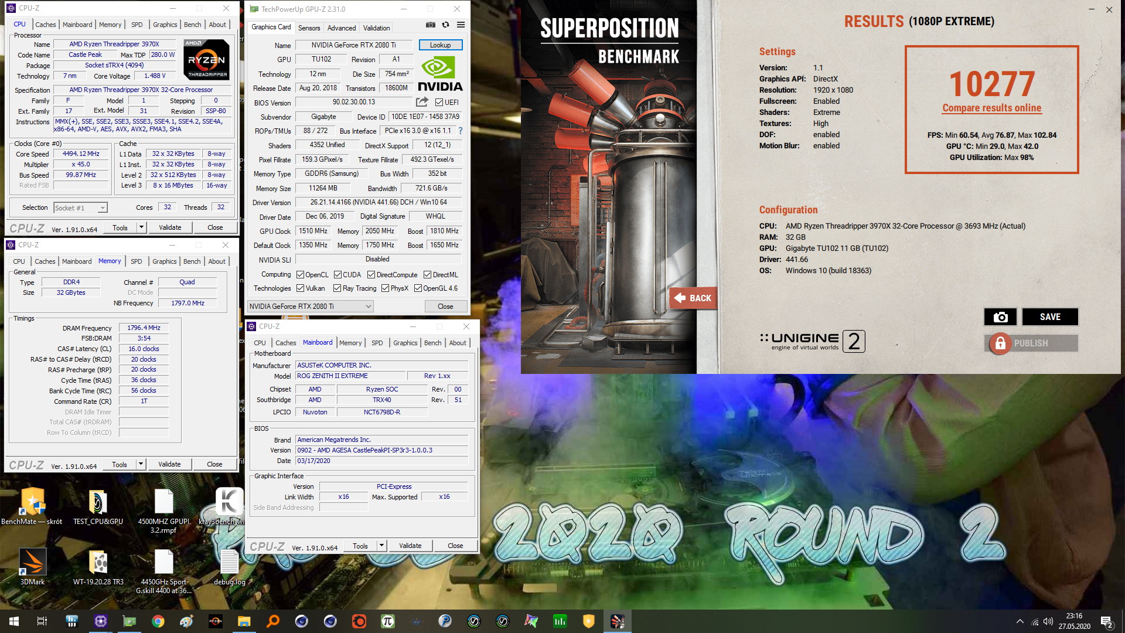Click the BACK button in Superposition

coord(693,298)
